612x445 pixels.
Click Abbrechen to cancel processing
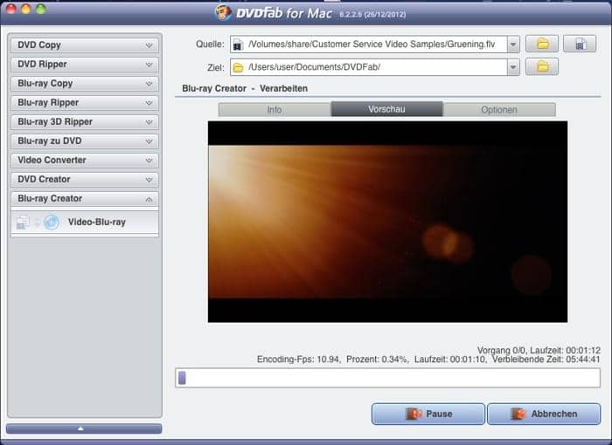tap(544, 414)
